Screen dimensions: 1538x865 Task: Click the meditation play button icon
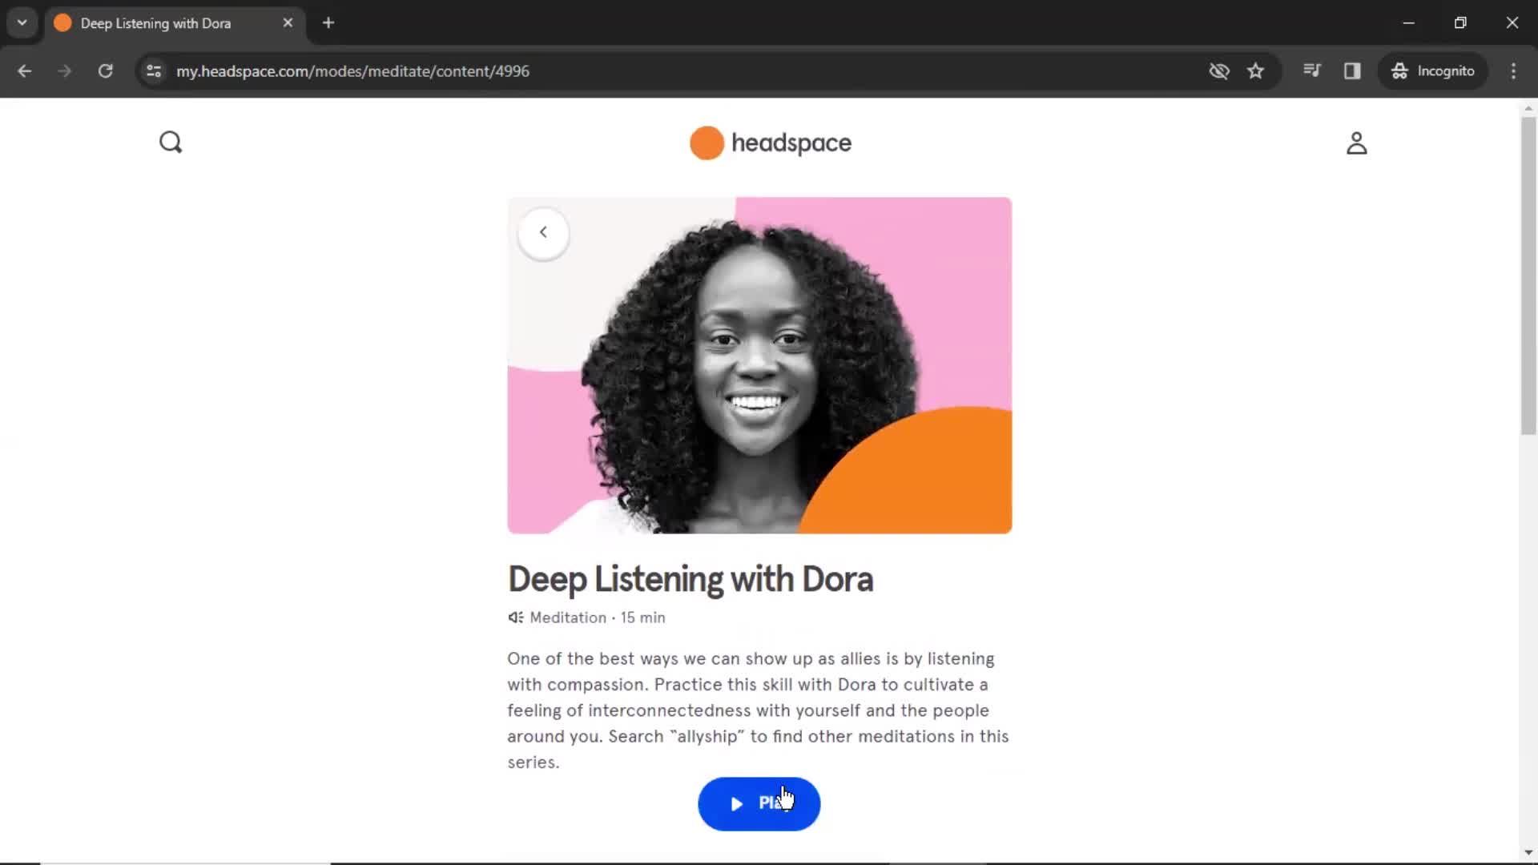735,804
